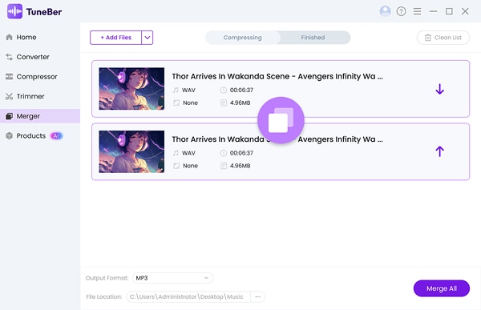The image size is (481, 310).
Task: Select Merger in the sidebar
Action: click(40, 116)
